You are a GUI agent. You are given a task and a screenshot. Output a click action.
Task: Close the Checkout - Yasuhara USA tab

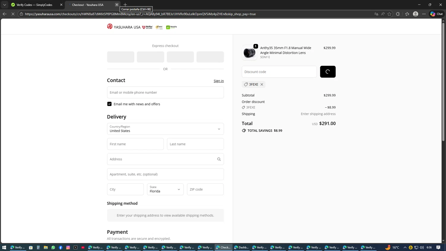pyautogui.click(x=117, y=5)
